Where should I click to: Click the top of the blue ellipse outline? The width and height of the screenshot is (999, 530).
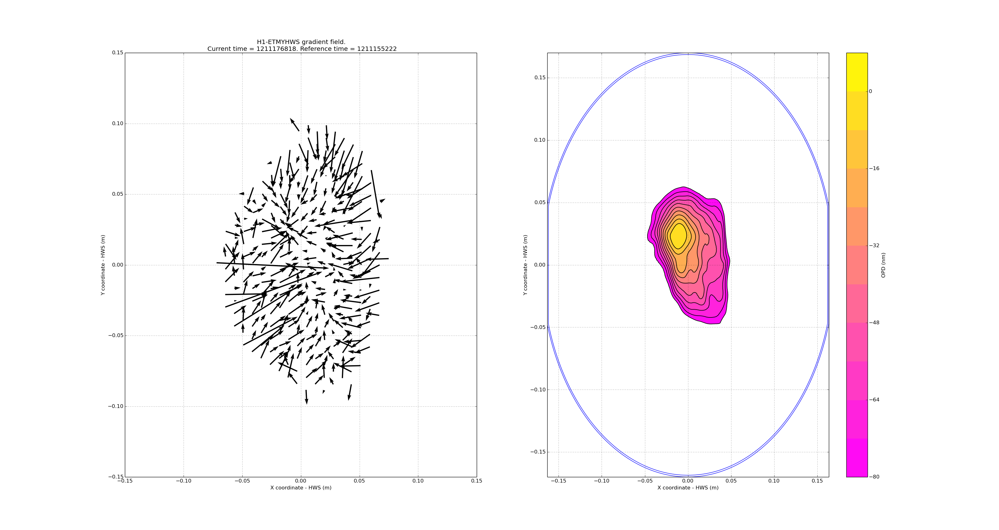point(688,54)
